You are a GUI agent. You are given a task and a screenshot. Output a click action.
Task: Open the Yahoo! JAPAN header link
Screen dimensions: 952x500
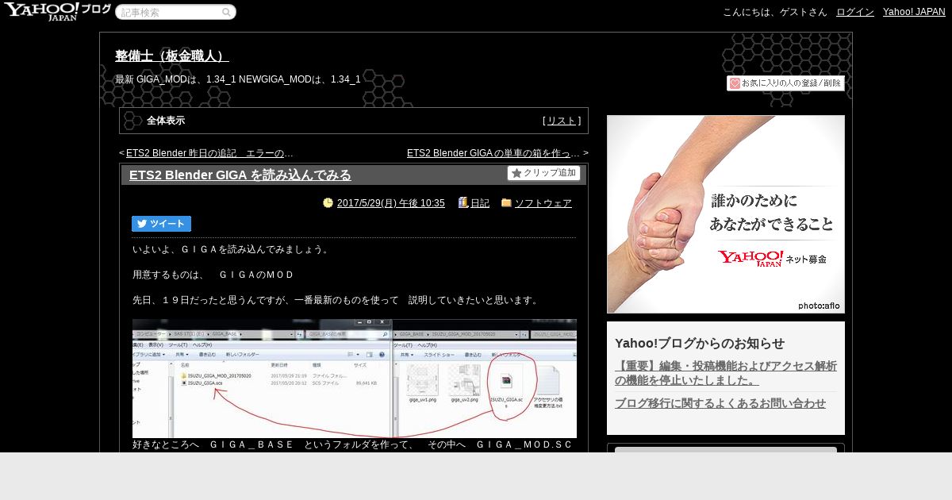[x=914, y=12]
